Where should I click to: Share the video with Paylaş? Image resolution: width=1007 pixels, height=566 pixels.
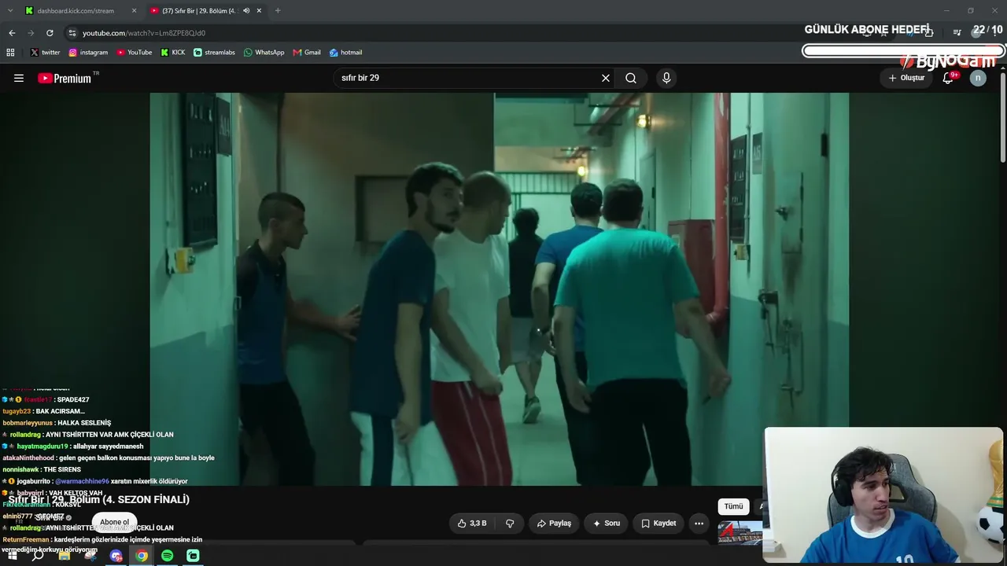pyautogui.click(x=554, y=524)
